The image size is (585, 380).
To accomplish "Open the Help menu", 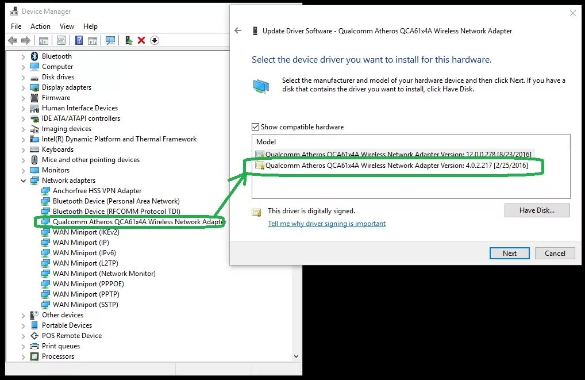I will [90, 26].
